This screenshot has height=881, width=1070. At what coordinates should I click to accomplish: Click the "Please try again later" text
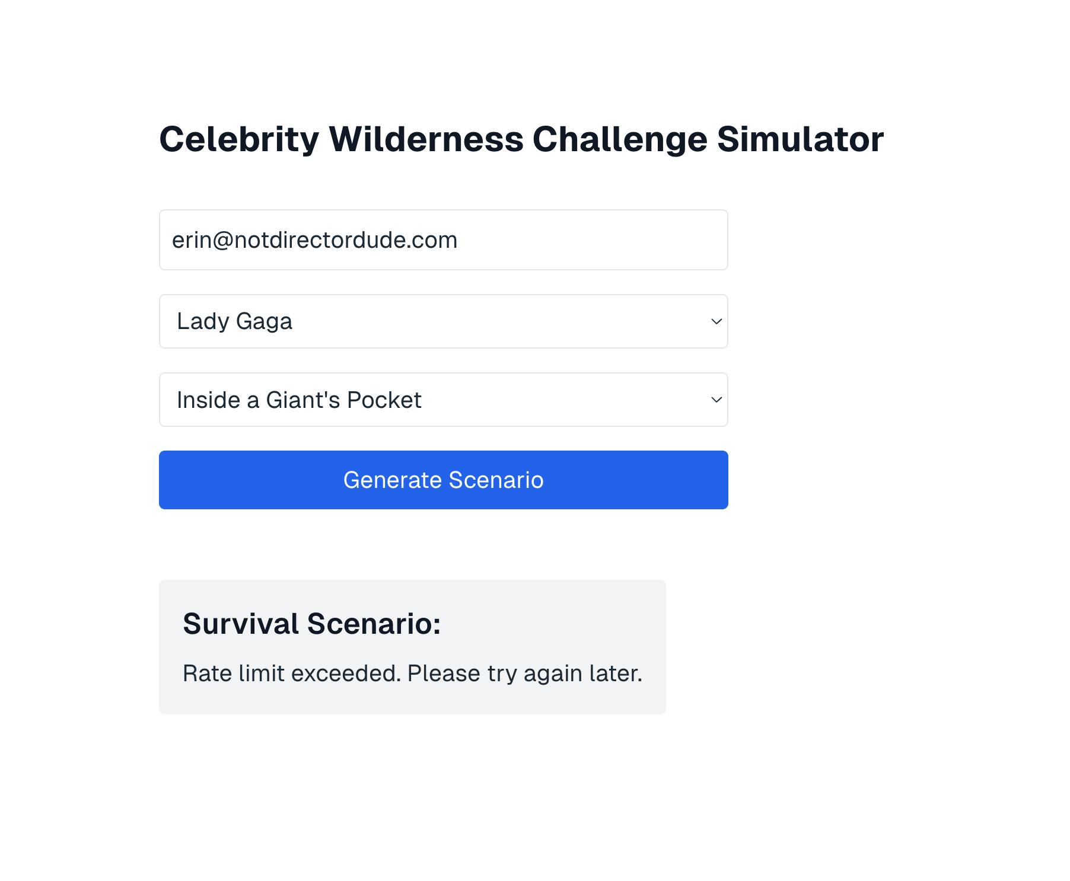[525, 673]
